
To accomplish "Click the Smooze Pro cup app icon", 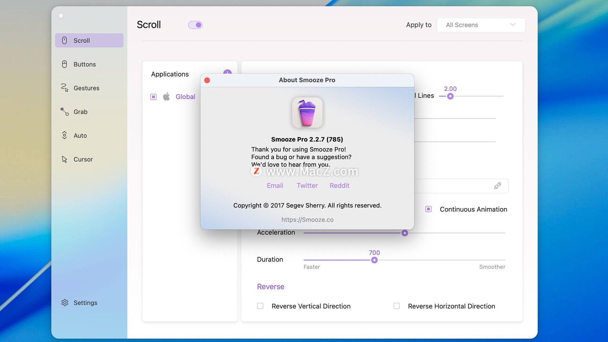I will (x=307, y=112).
